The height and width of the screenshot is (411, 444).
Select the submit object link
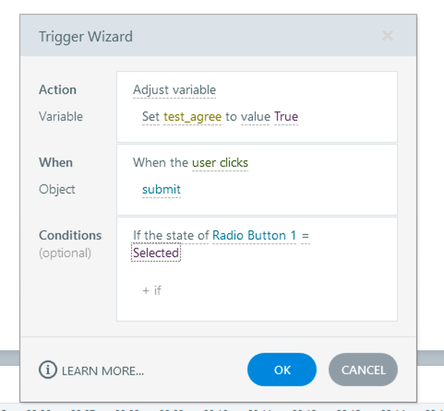coord(161,189)
